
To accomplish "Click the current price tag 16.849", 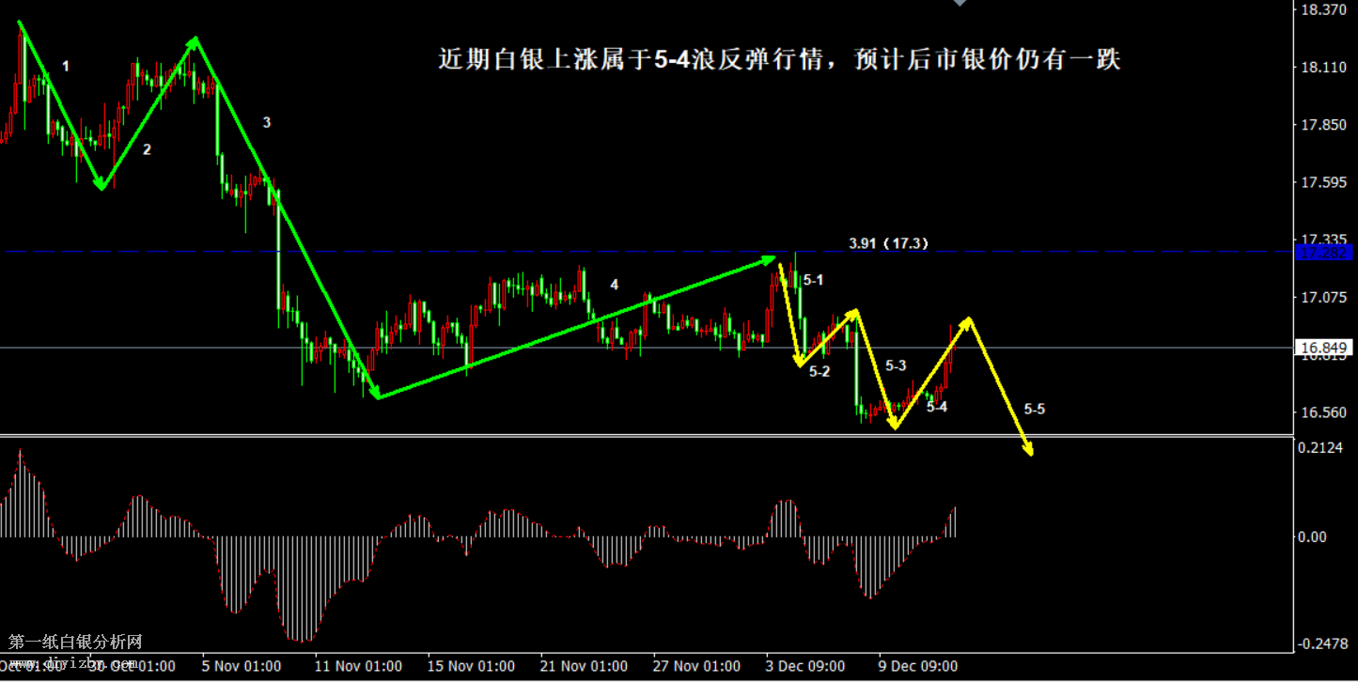I will tap(1323, 348).
